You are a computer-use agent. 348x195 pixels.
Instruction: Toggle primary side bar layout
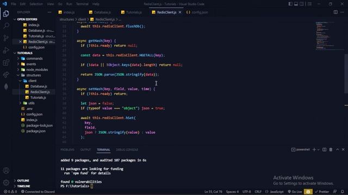click(x=290, y=4)
